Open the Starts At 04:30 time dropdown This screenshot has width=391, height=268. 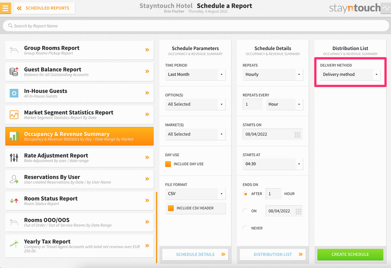(273, 164)
